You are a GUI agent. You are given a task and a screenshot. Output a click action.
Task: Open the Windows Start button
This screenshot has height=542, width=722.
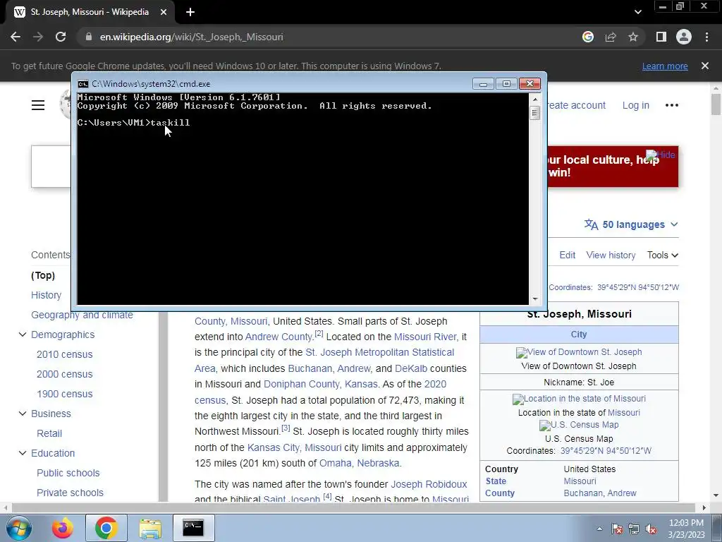click(x=18, y=528)
